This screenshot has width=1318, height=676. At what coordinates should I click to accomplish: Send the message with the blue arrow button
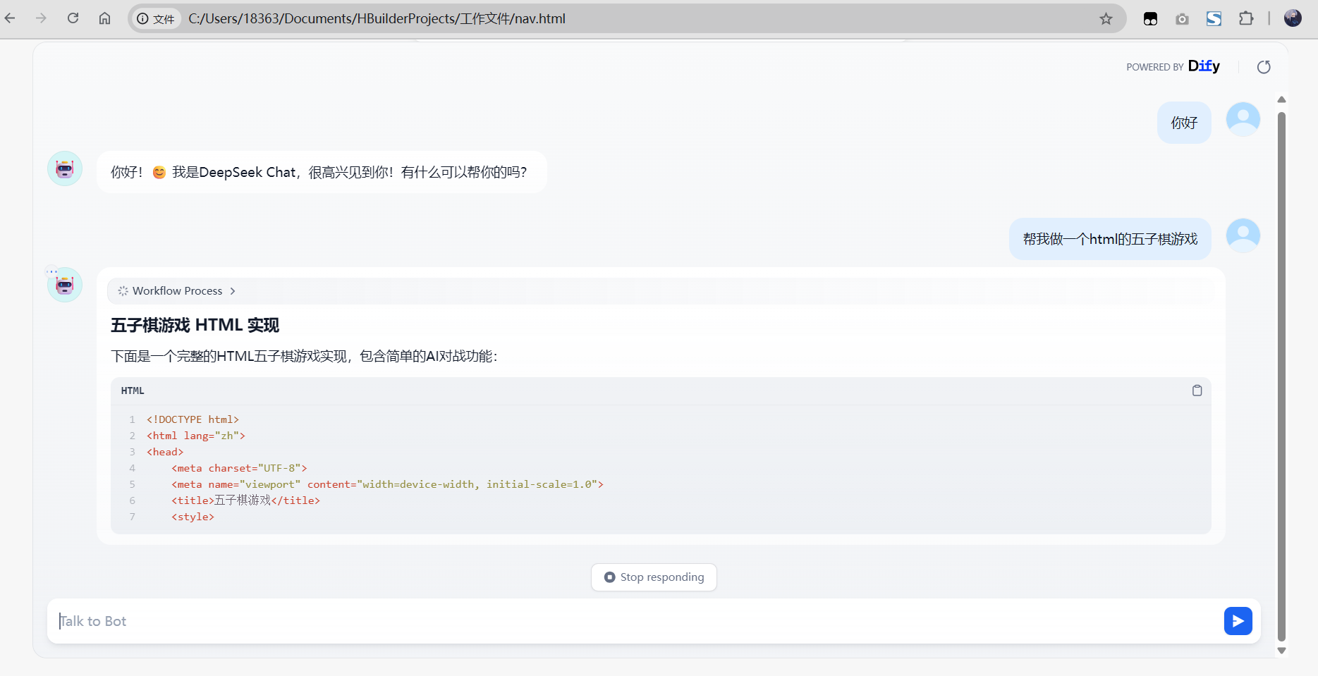1238,621
